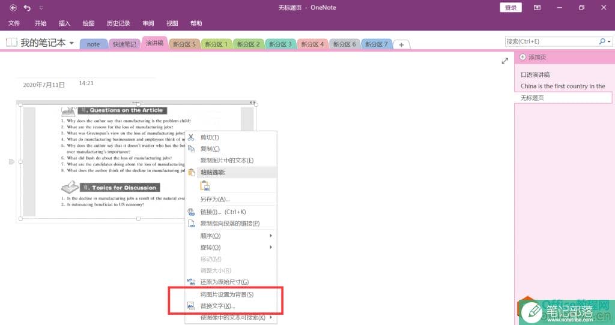Open the 帮助 ribbon tab
615x325 pixels.
[x=196, y=23]
